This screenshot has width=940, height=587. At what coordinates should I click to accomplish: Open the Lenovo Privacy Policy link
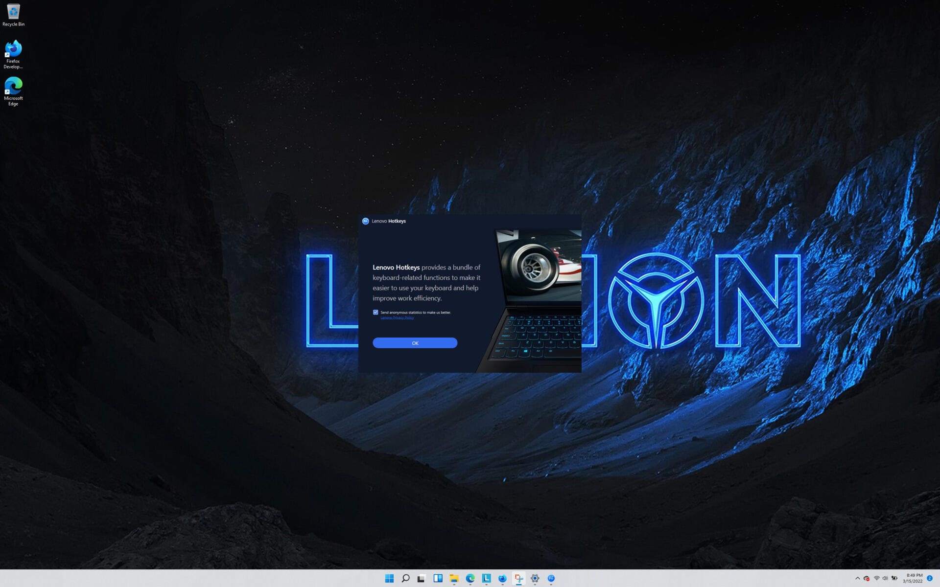[x=397, y=318]
